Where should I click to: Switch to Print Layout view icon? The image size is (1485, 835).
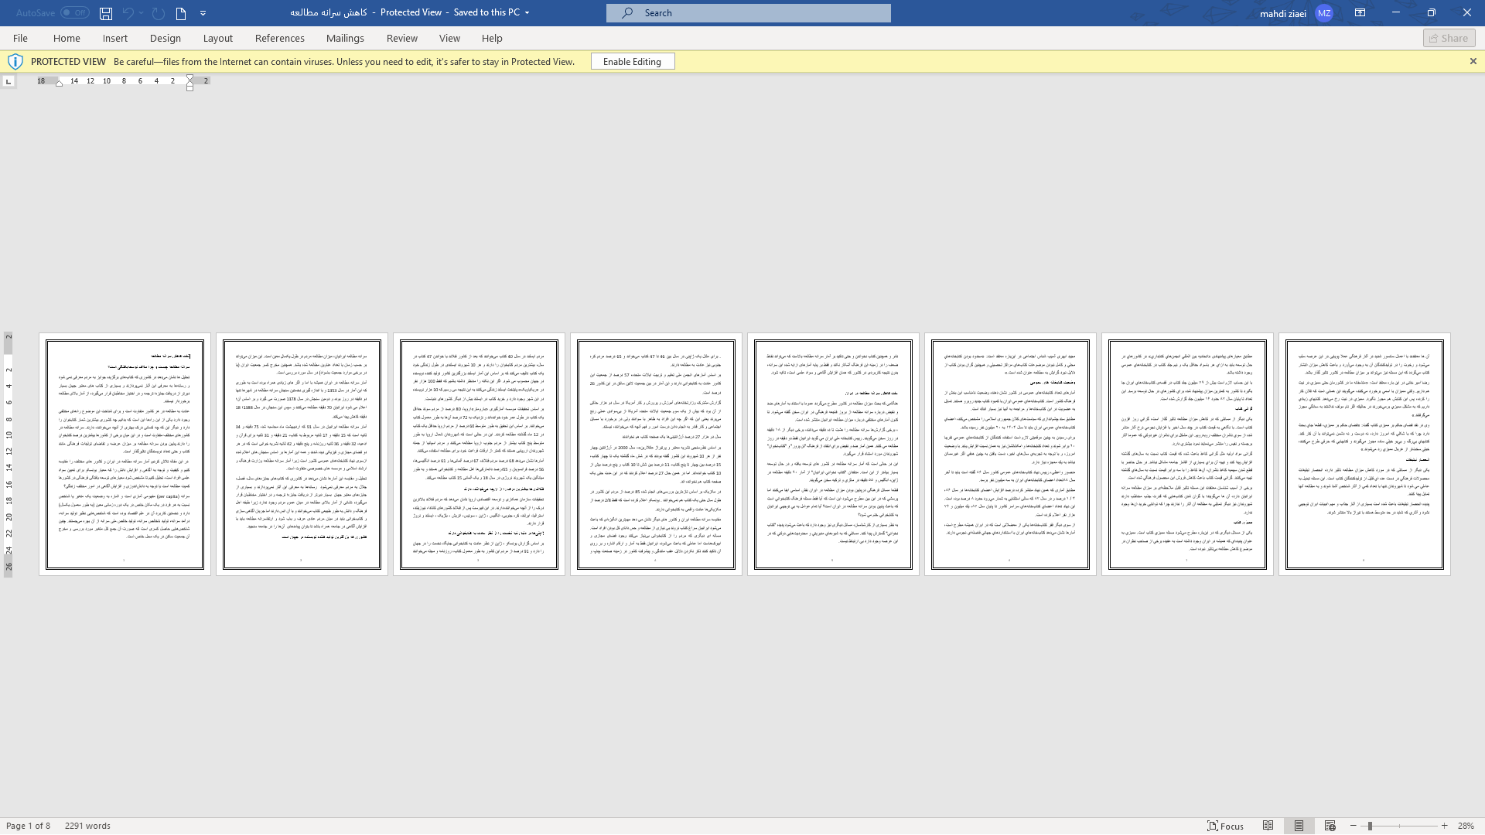[x=1299, y=826]
